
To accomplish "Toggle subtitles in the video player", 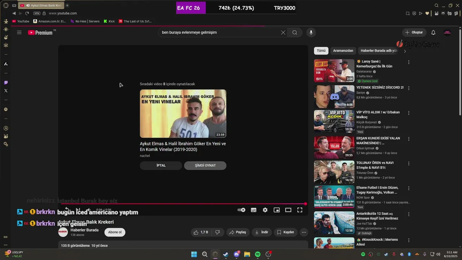I will point(254,210).
